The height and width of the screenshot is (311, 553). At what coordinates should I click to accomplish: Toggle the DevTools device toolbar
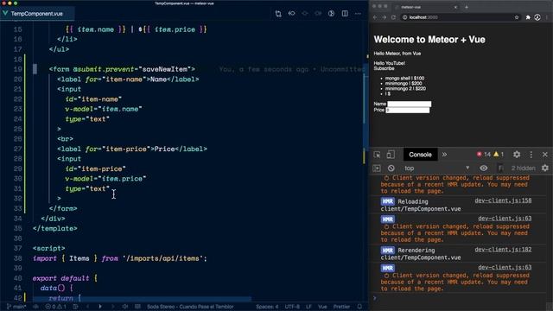pos(391,155)
